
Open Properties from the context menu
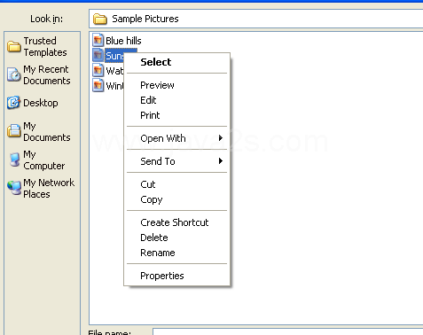(x=176, y=276)
